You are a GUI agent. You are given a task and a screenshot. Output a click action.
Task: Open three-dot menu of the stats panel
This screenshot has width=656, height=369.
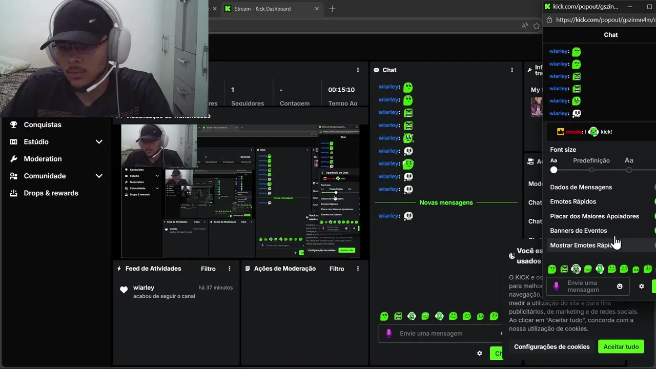click(358, 70)
